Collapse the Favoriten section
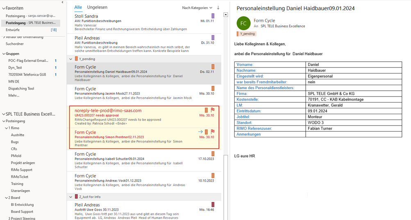Viewport: 411px width, 220px height. point(4,8)
